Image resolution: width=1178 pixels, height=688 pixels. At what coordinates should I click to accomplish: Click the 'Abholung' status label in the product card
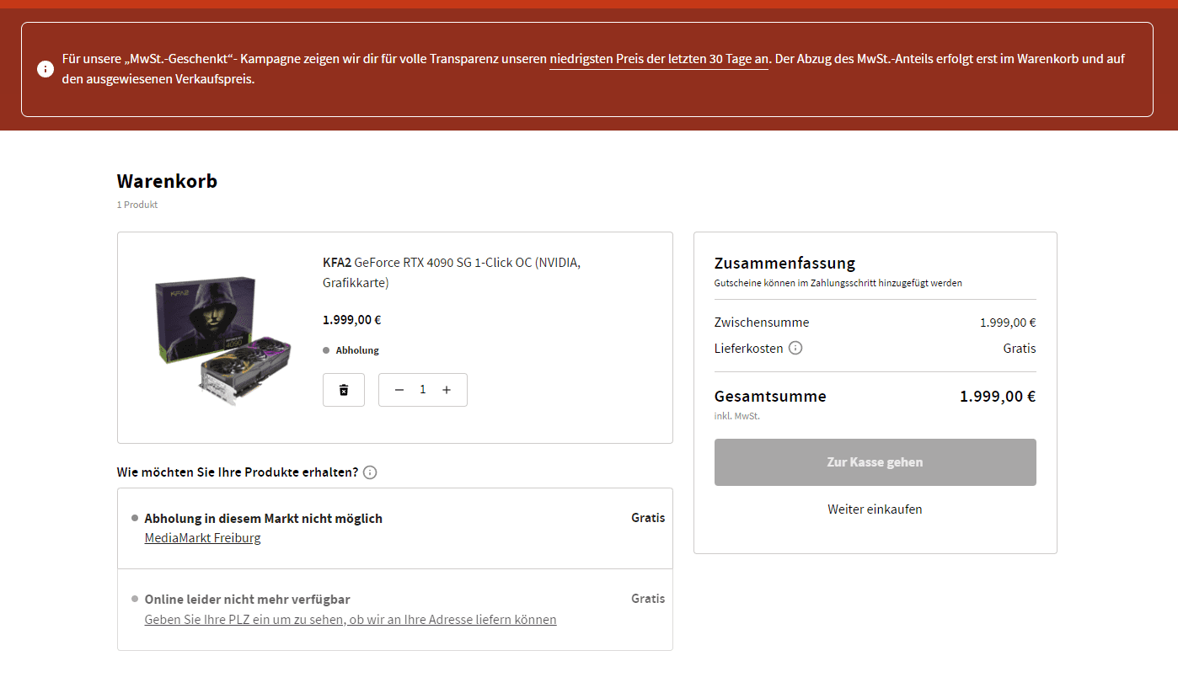click(x=357, y=350)
